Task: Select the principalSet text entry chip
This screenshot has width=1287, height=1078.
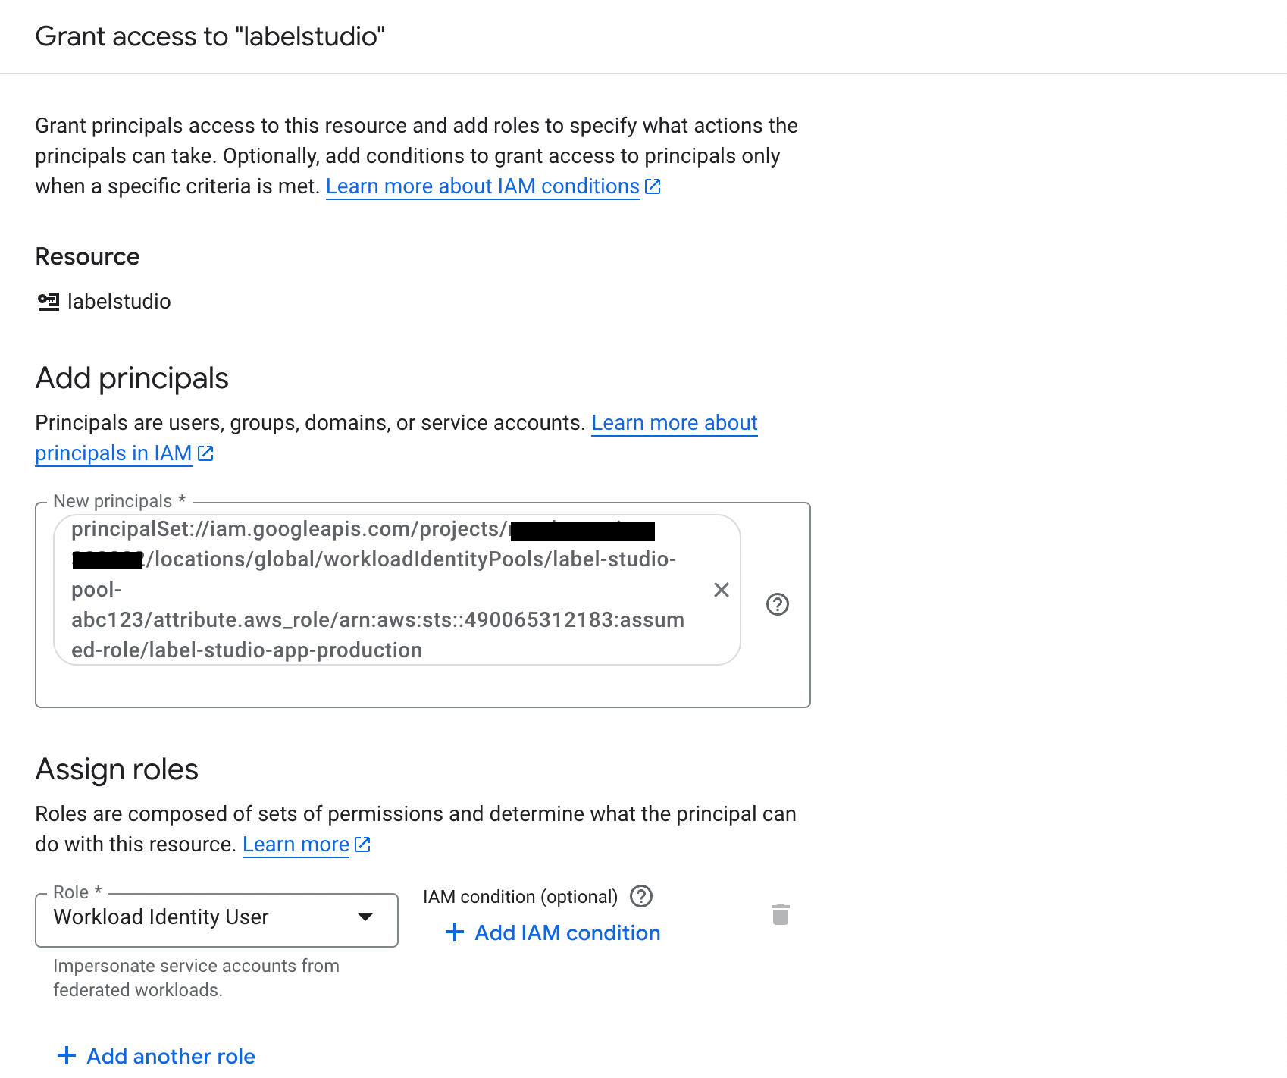Action: [x=379, y=589]
